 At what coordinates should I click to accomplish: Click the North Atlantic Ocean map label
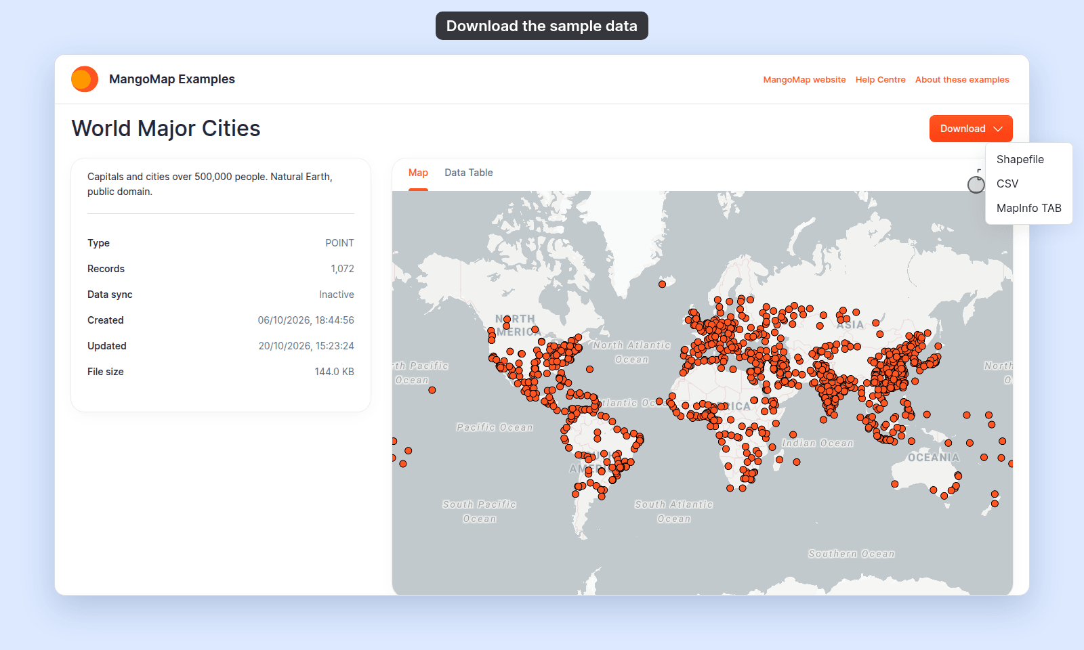pyautogui.click(x=632, y=352)
